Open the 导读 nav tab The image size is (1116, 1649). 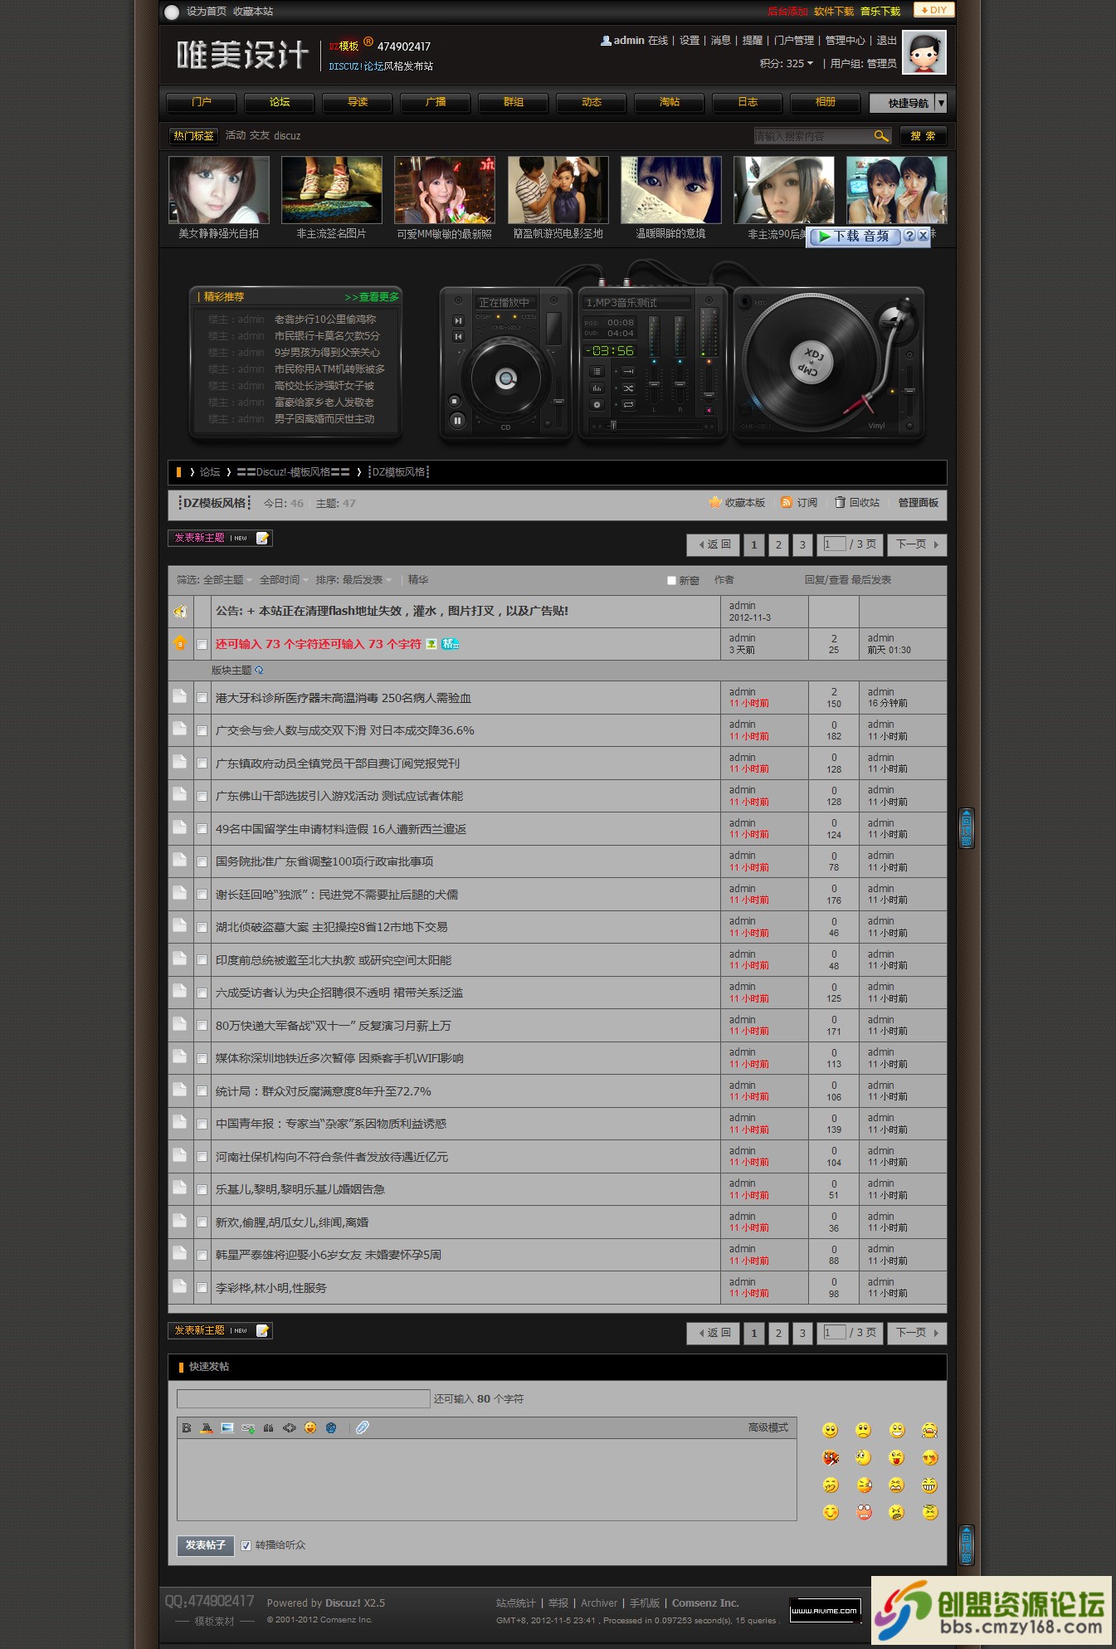click(x=358, y=102)
